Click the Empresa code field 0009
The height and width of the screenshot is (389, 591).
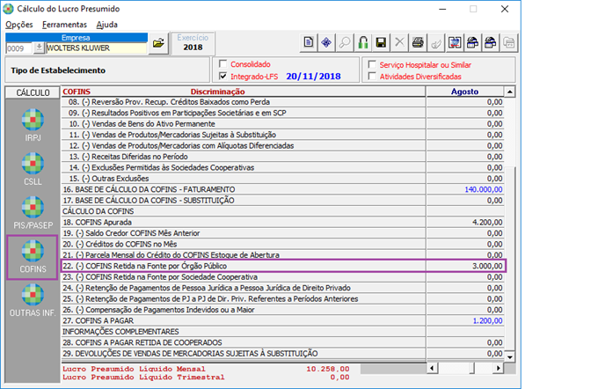point(19,48)
